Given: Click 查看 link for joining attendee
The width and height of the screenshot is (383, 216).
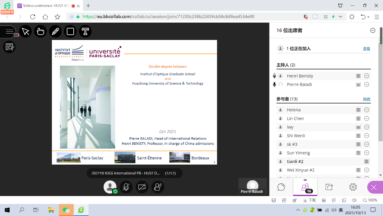Looking at the screenshot, I should click(366, 49).
